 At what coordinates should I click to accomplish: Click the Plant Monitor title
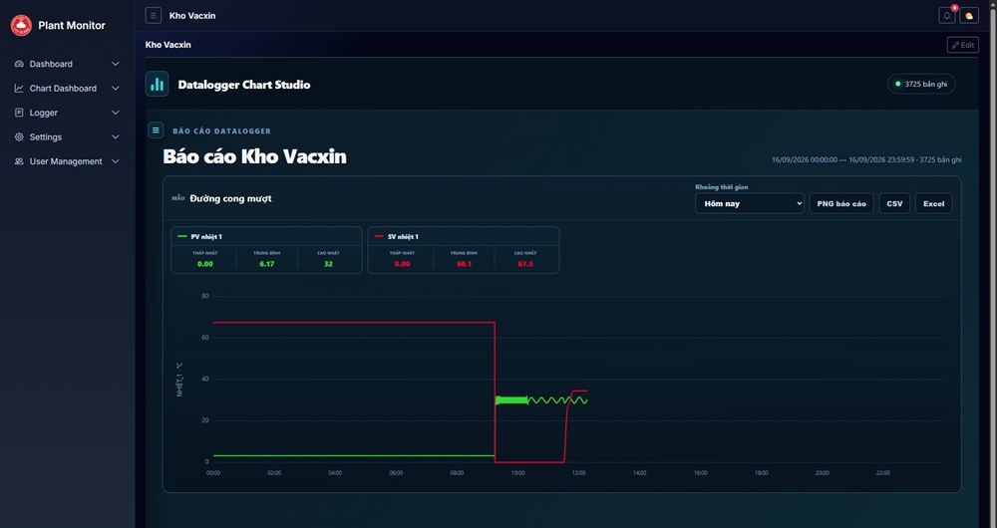72,26
